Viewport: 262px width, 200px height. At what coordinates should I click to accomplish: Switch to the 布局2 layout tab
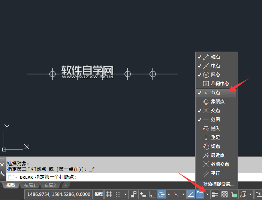pyautogui.click(x=50, y=185)
